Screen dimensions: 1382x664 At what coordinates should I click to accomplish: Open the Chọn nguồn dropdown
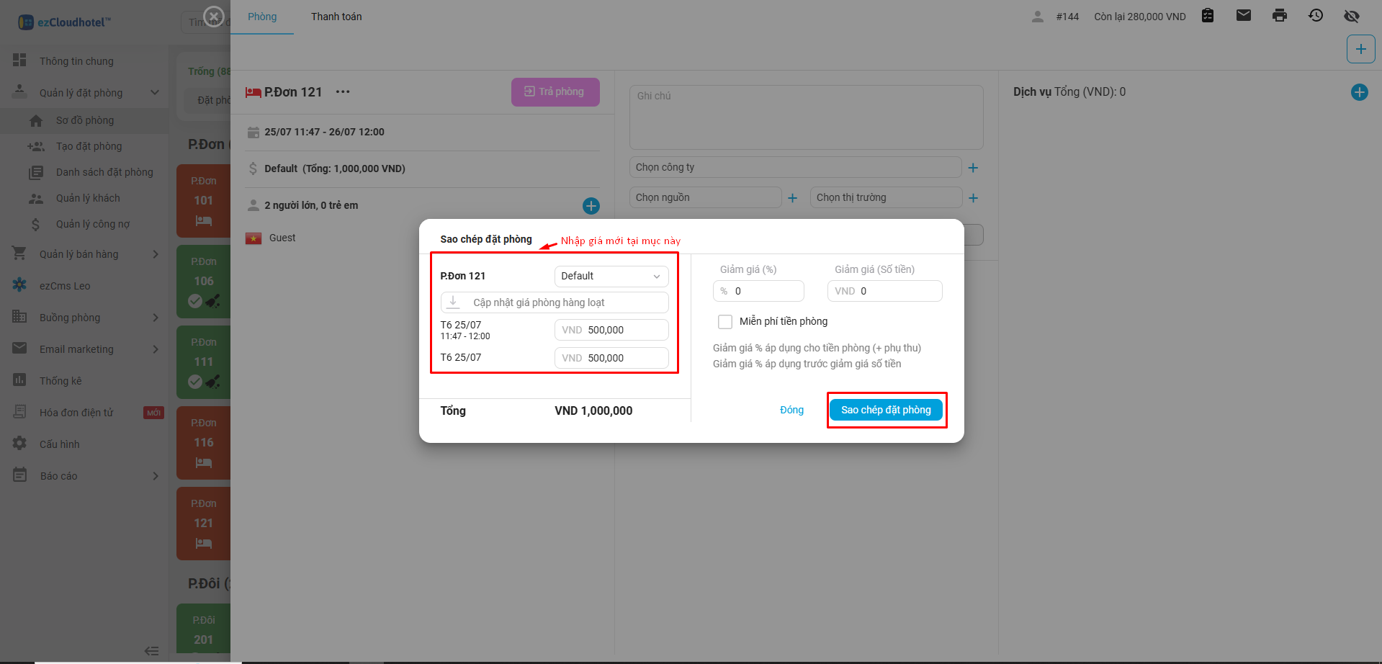pyautogui.click(x=704, y=198)
